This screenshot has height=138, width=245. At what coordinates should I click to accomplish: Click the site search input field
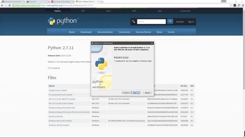coord(152,21)
